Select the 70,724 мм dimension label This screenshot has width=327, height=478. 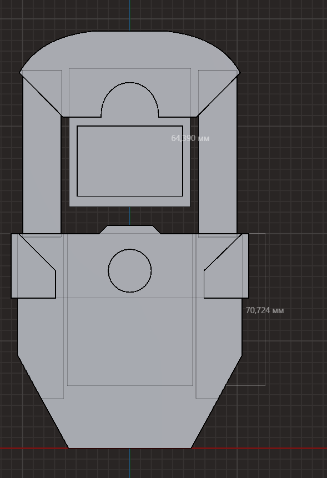click(264, 310)
